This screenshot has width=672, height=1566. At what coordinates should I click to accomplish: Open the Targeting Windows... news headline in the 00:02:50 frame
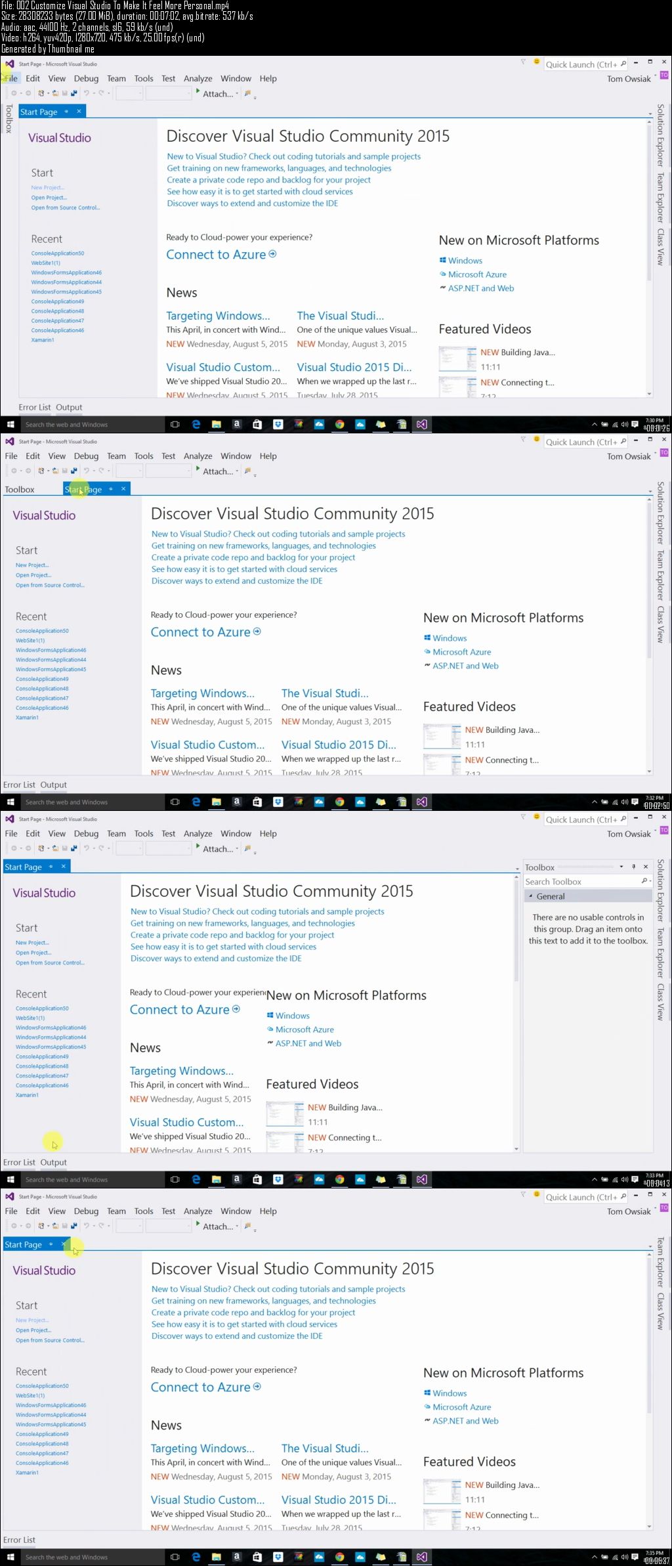pos(203,693)
